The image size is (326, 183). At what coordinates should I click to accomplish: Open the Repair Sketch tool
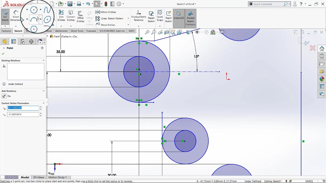tap(151, 17)
